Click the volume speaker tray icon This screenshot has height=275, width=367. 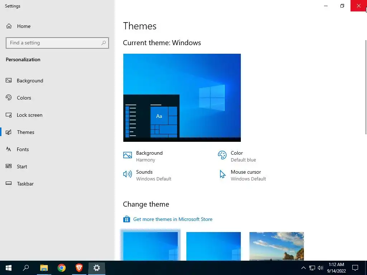point(320,268)
